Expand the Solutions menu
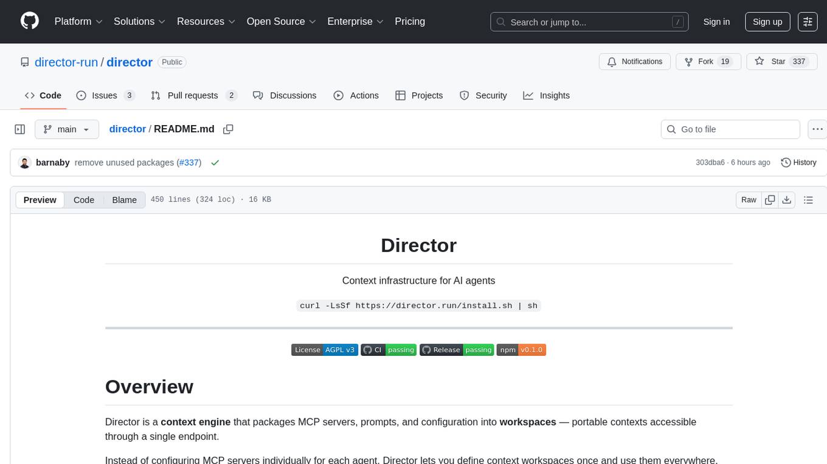Screen dimensions: 827x464 click(140, 21)
